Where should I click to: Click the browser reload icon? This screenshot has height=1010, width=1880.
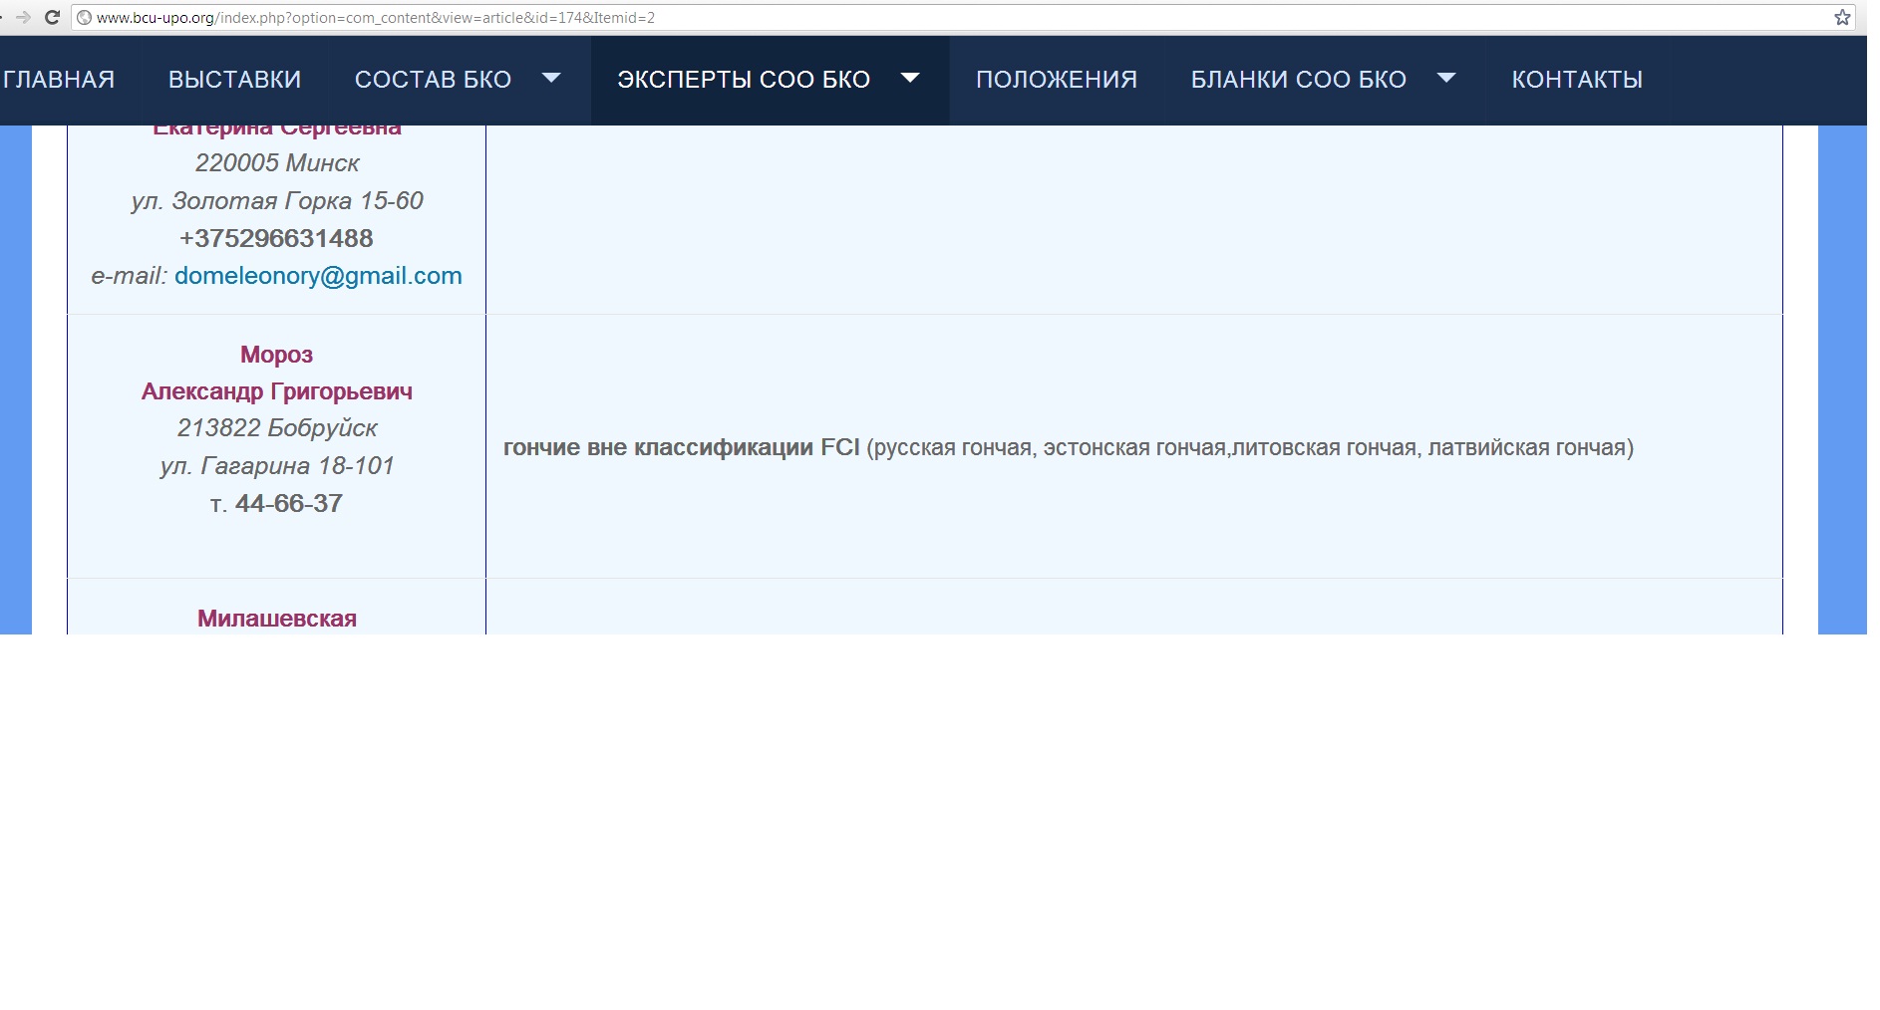point(53,17)
